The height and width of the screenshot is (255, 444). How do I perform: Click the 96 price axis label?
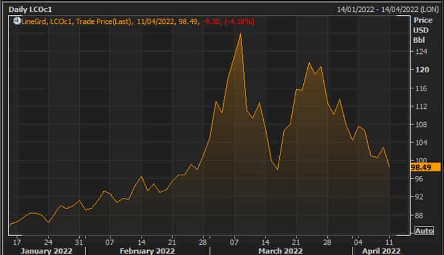coord(419,179)
